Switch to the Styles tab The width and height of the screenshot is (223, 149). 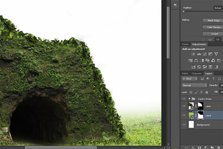tap(185, 44)
